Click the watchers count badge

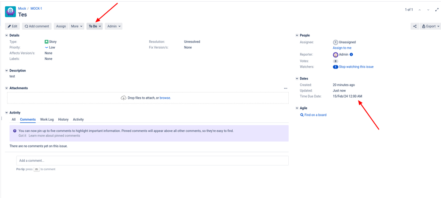(335, 67)
